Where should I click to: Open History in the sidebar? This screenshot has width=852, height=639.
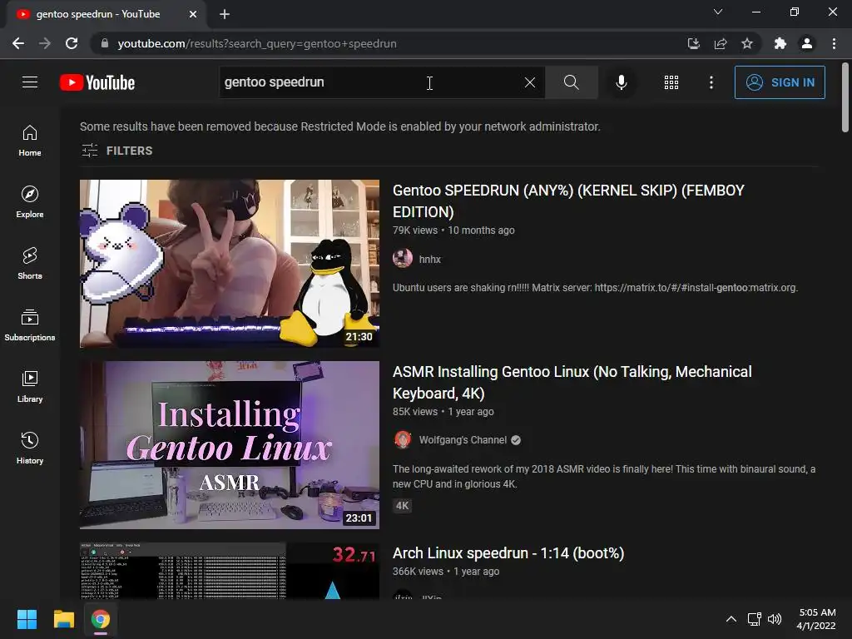click(30, 448)
